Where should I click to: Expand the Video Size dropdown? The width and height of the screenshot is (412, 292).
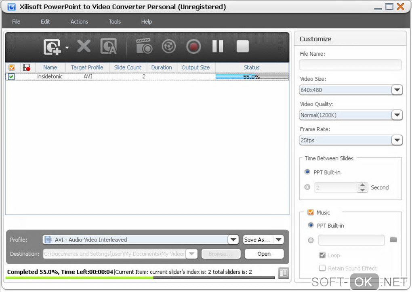pyautogui.click(x=397, y=90)
